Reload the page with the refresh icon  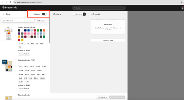(10, 2)
